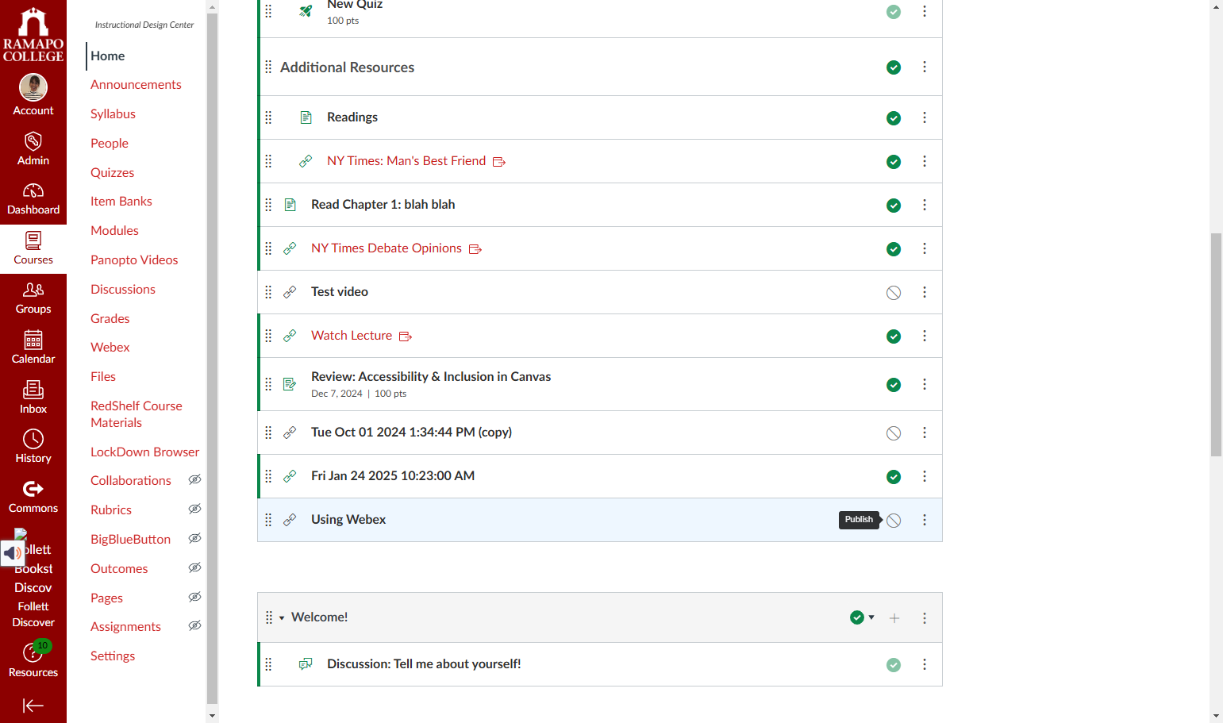Collapse the Welcome! module with the triangle

(x=282, y=618)
